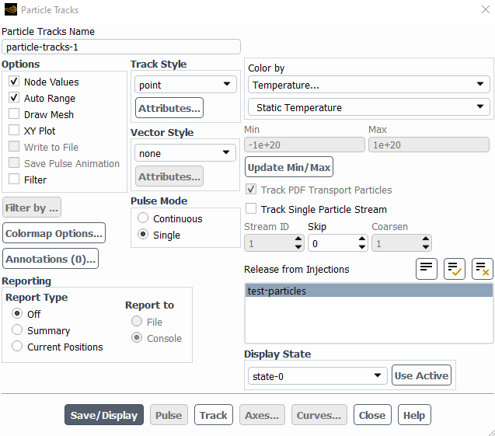Toggle the injections list filter icon
This screenshot has height=436, width=495.
pos(426,269)
